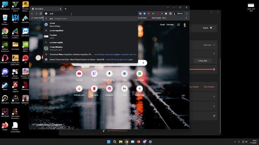Screen dimensions: 259x145
Task: Close the Yeni Sekme tab
Action: coord(60,9)
